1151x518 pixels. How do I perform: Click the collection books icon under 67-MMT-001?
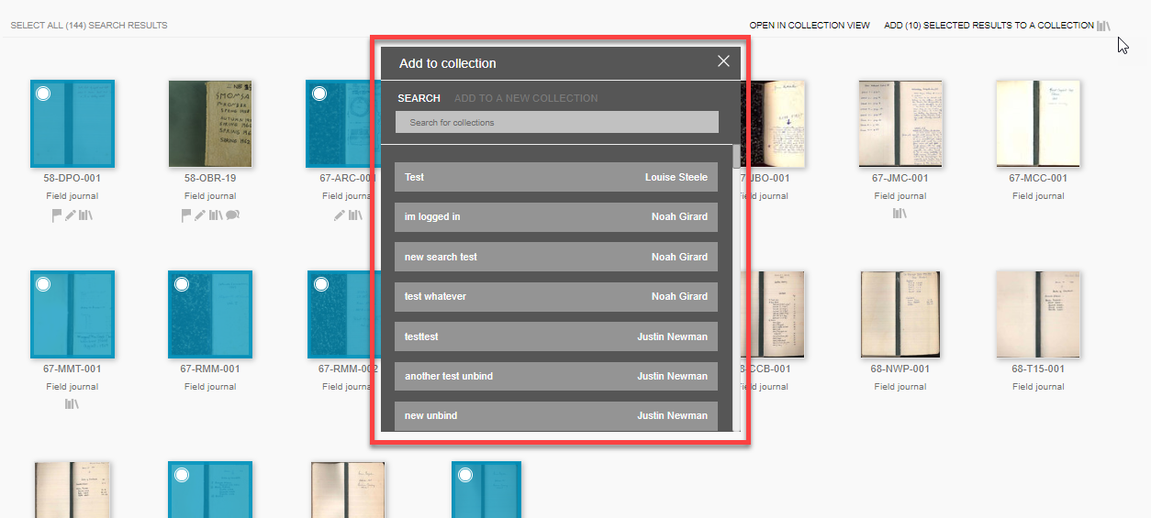[72, 403]
